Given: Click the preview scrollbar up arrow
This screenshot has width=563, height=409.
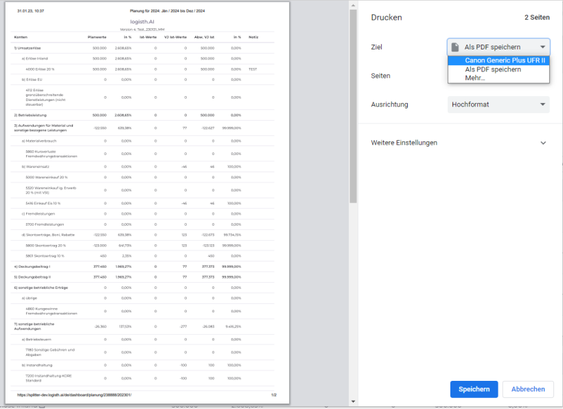Looking at the screenshot, I should 353,5.
